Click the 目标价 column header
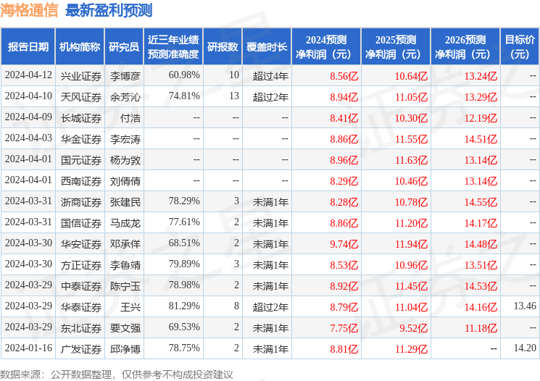540x381 pixels. click(520, 47)
